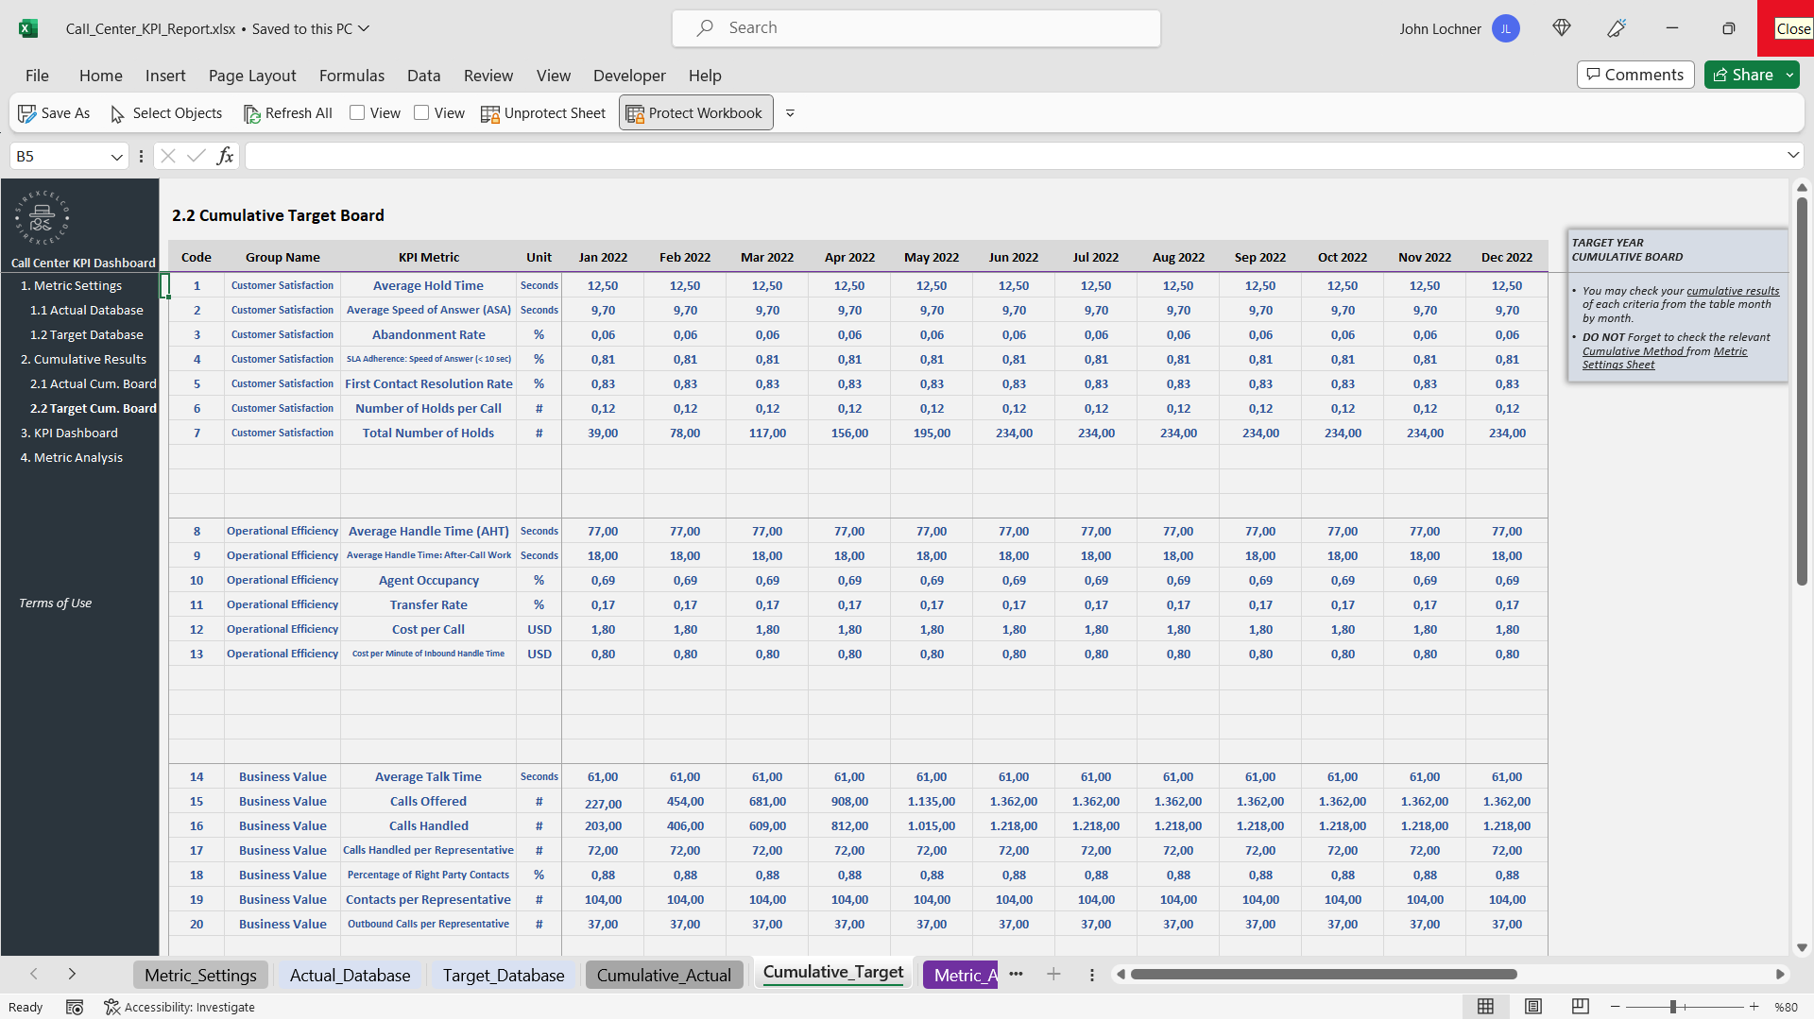
Task: Open the Insert Function fx icon
Action: pyautogui.click(x=225, y=156)
